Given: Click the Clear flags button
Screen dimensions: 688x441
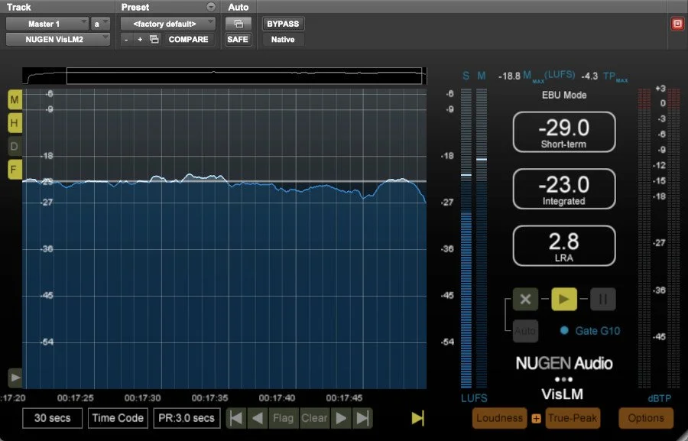Looking at the screenshot, I should tap(314, 418).
